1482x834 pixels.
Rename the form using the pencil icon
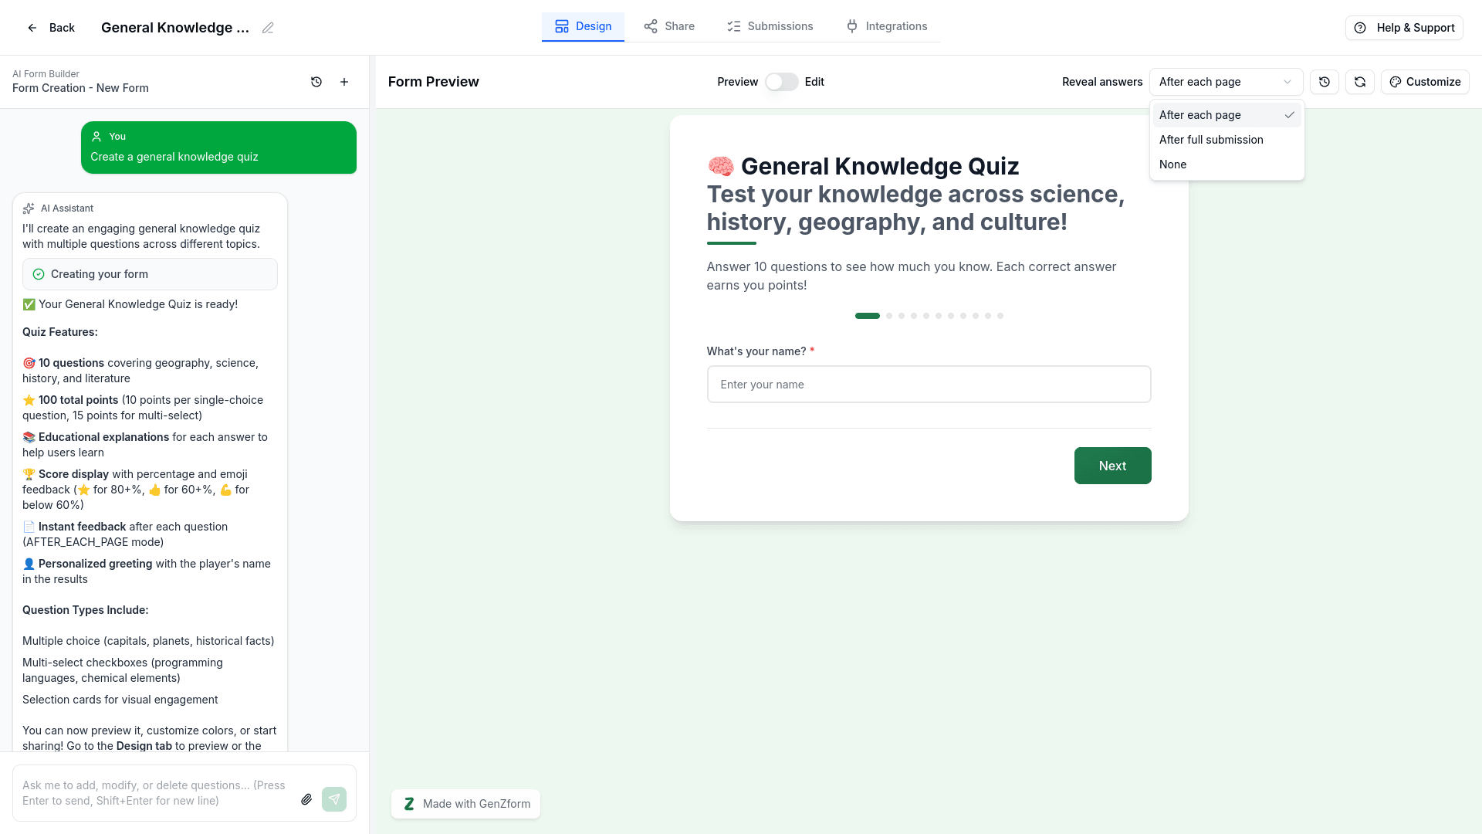point(268,27)
